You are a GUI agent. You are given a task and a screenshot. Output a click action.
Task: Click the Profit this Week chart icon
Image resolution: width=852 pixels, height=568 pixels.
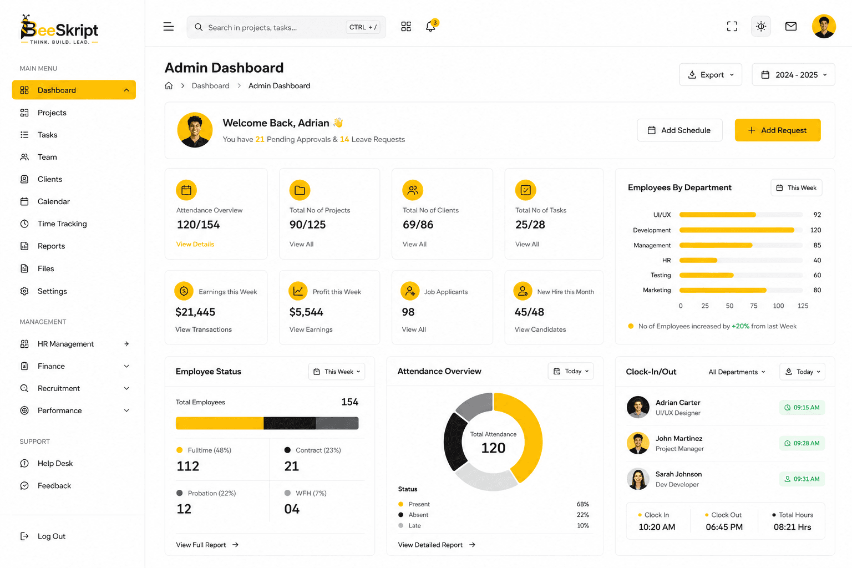coord(298,291)
